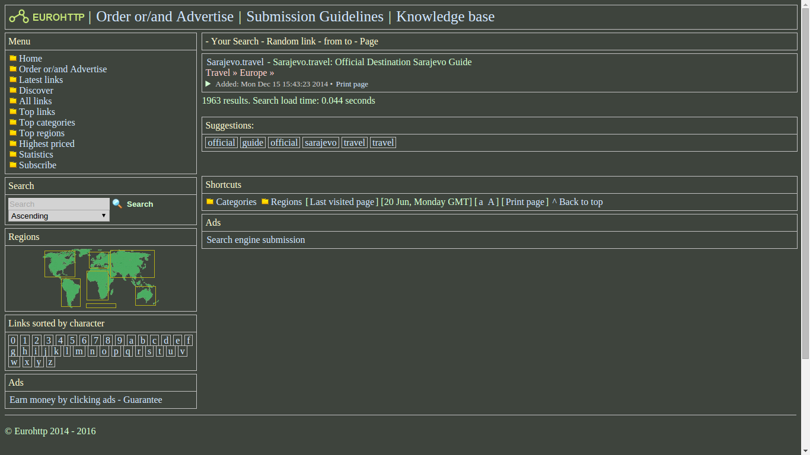Screen dimensions: 810x455
Task: Go to Home menu link
Action: [x=30, y=58]
